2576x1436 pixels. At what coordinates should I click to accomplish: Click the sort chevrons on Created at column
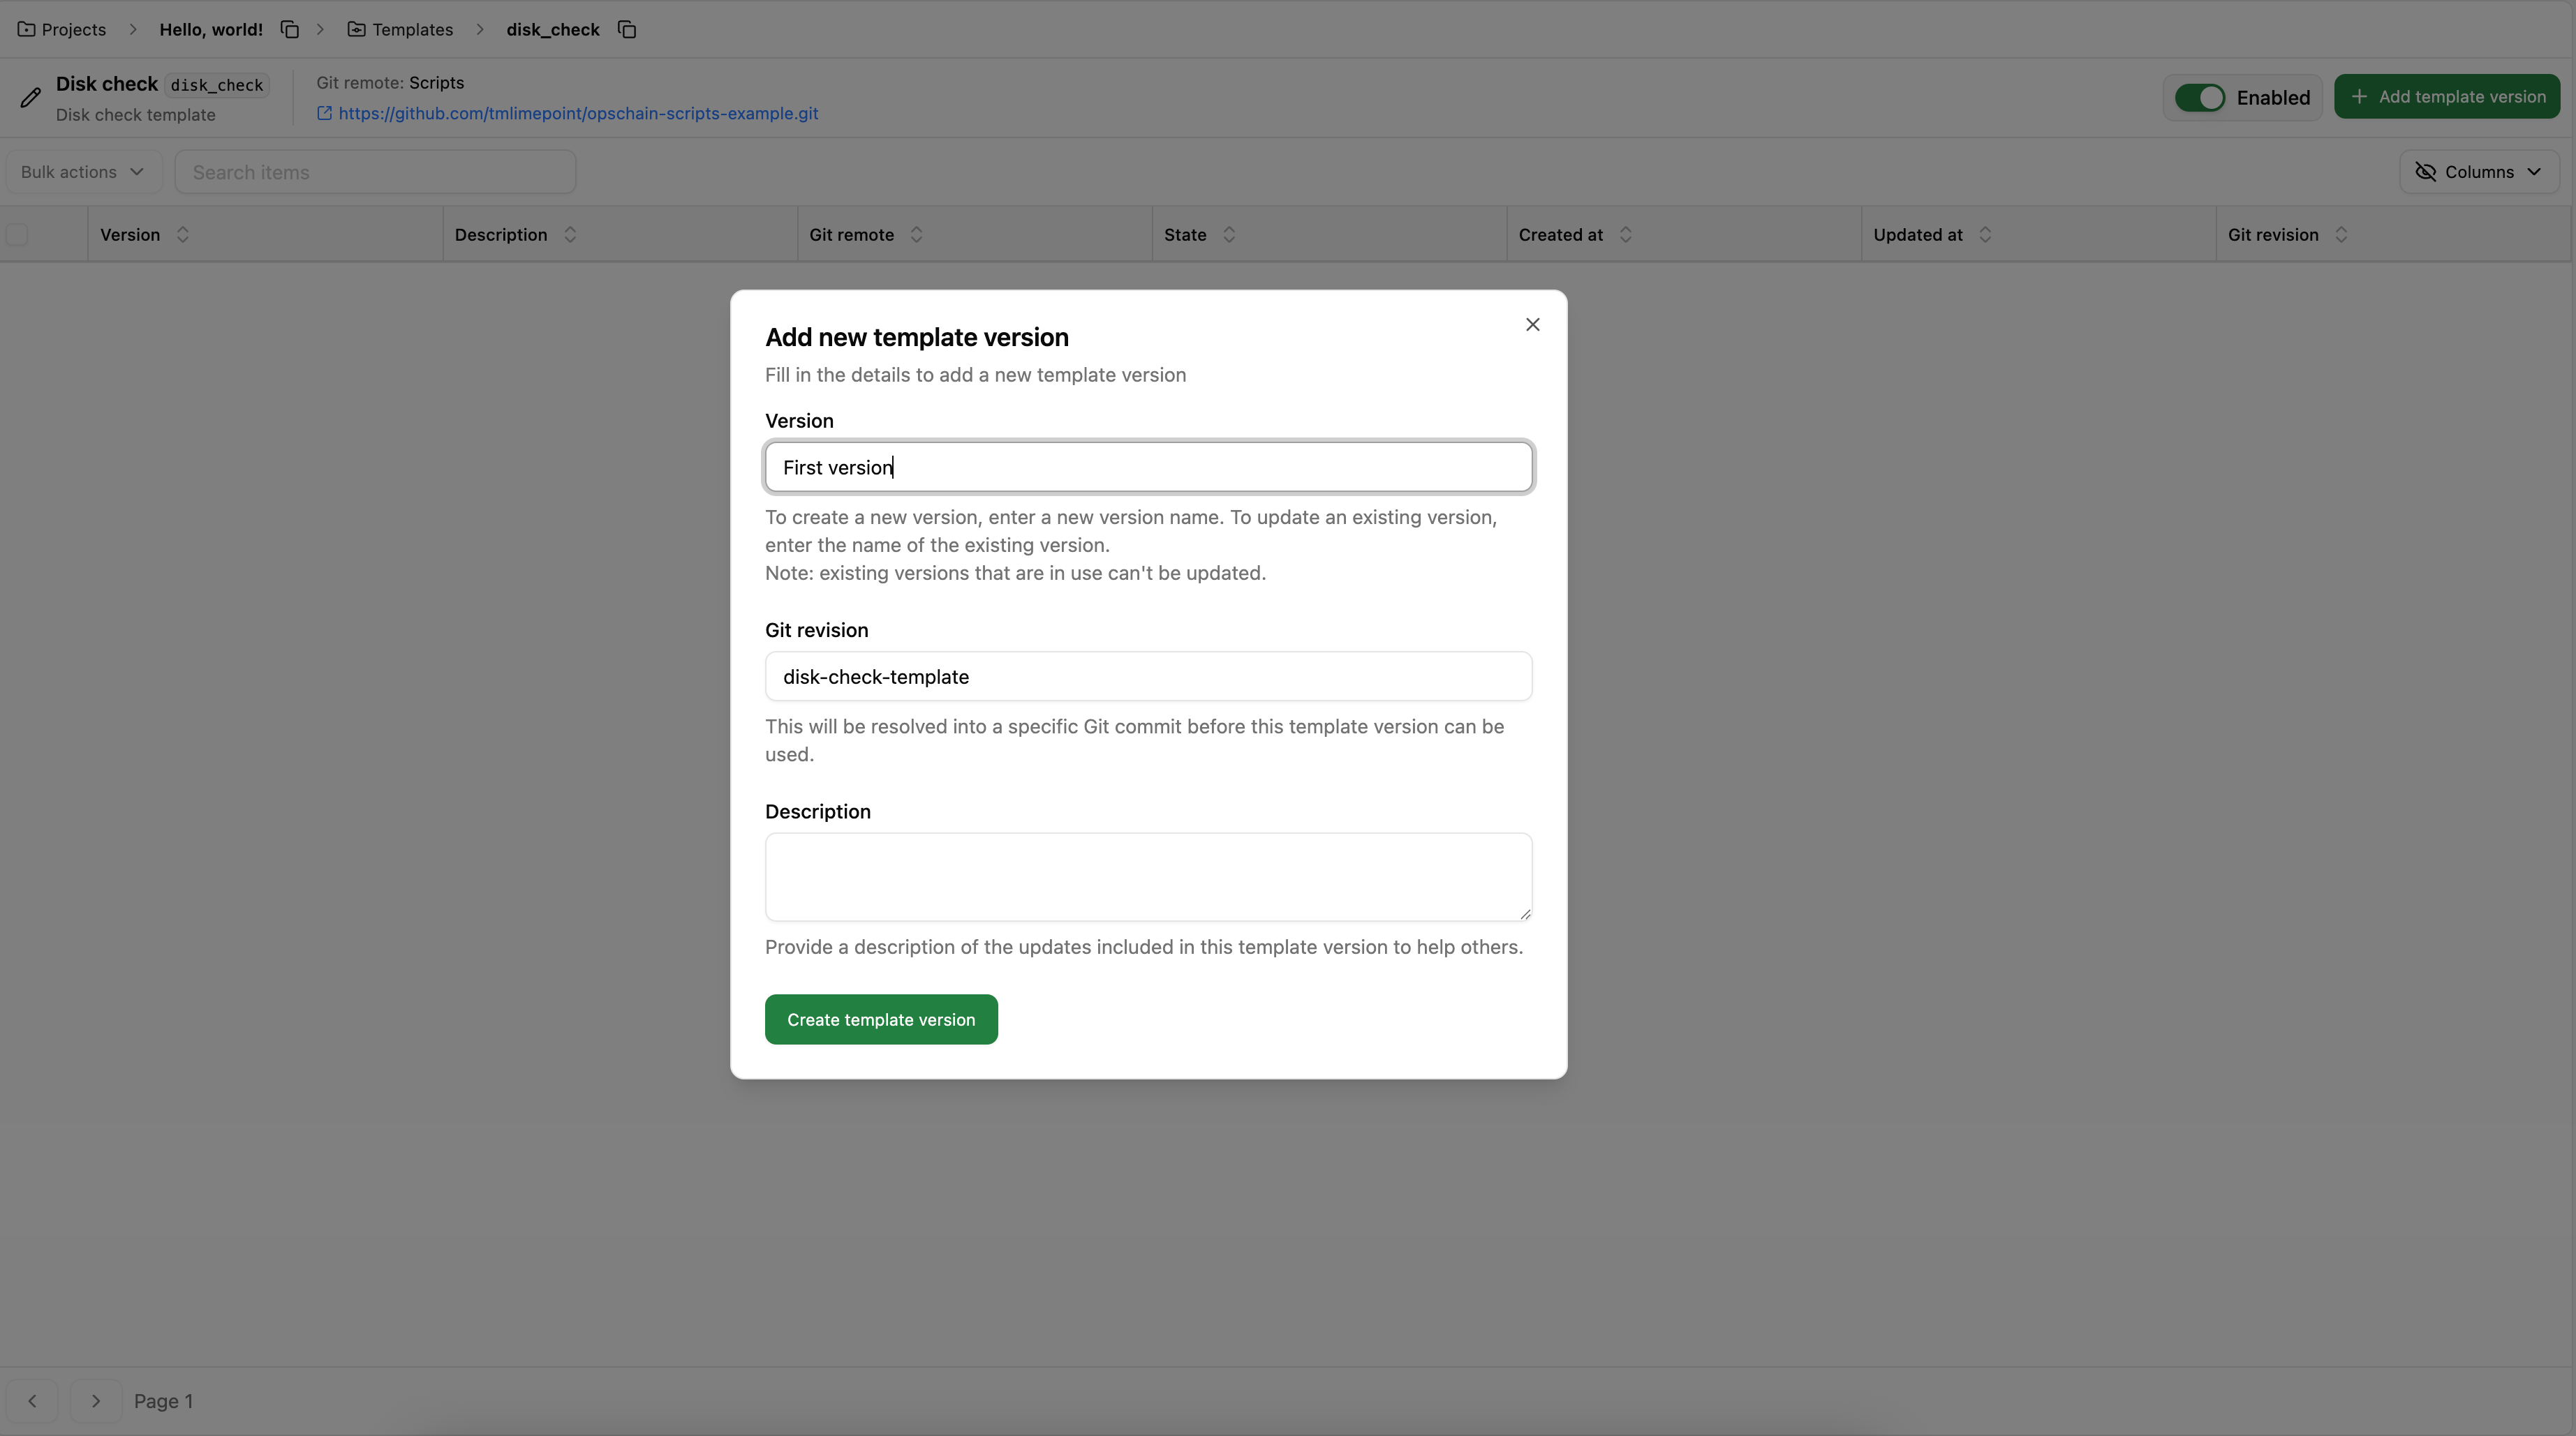click(x=1625, y=234)
